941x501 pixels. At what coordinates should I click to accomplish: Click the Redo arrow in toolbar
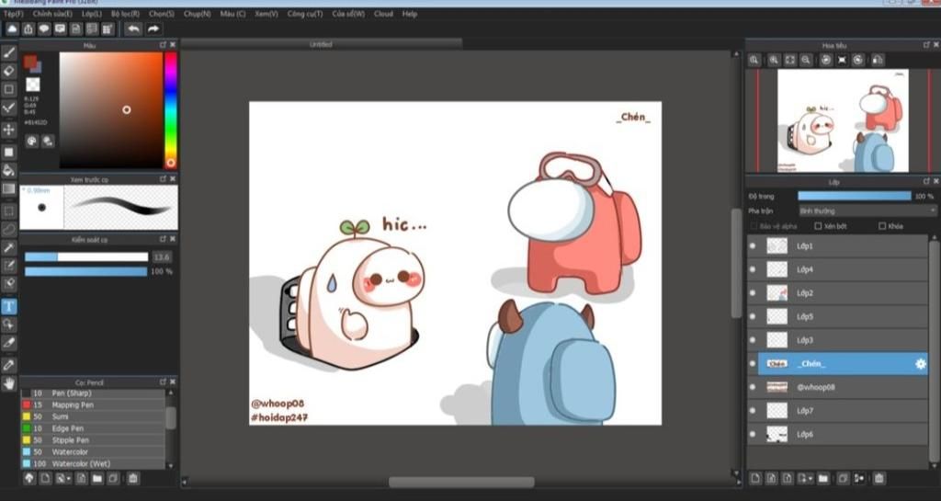pos(153,28)
